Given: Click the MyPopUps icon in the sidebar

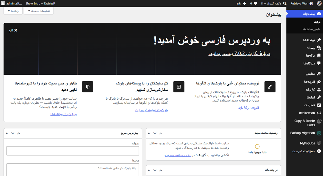Looking at the screenshot, I should [319, 143].
